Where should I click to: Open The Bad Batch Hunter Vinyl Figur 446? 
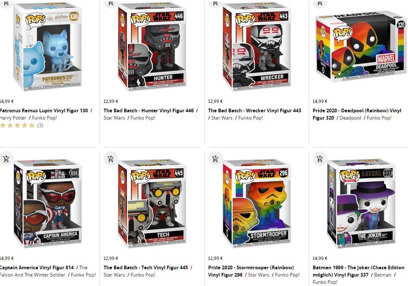[149, 110]
